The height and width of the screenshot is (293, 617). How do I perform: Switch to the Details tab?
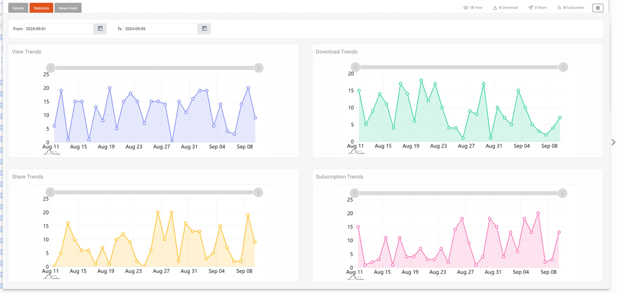tap(18, 8)
